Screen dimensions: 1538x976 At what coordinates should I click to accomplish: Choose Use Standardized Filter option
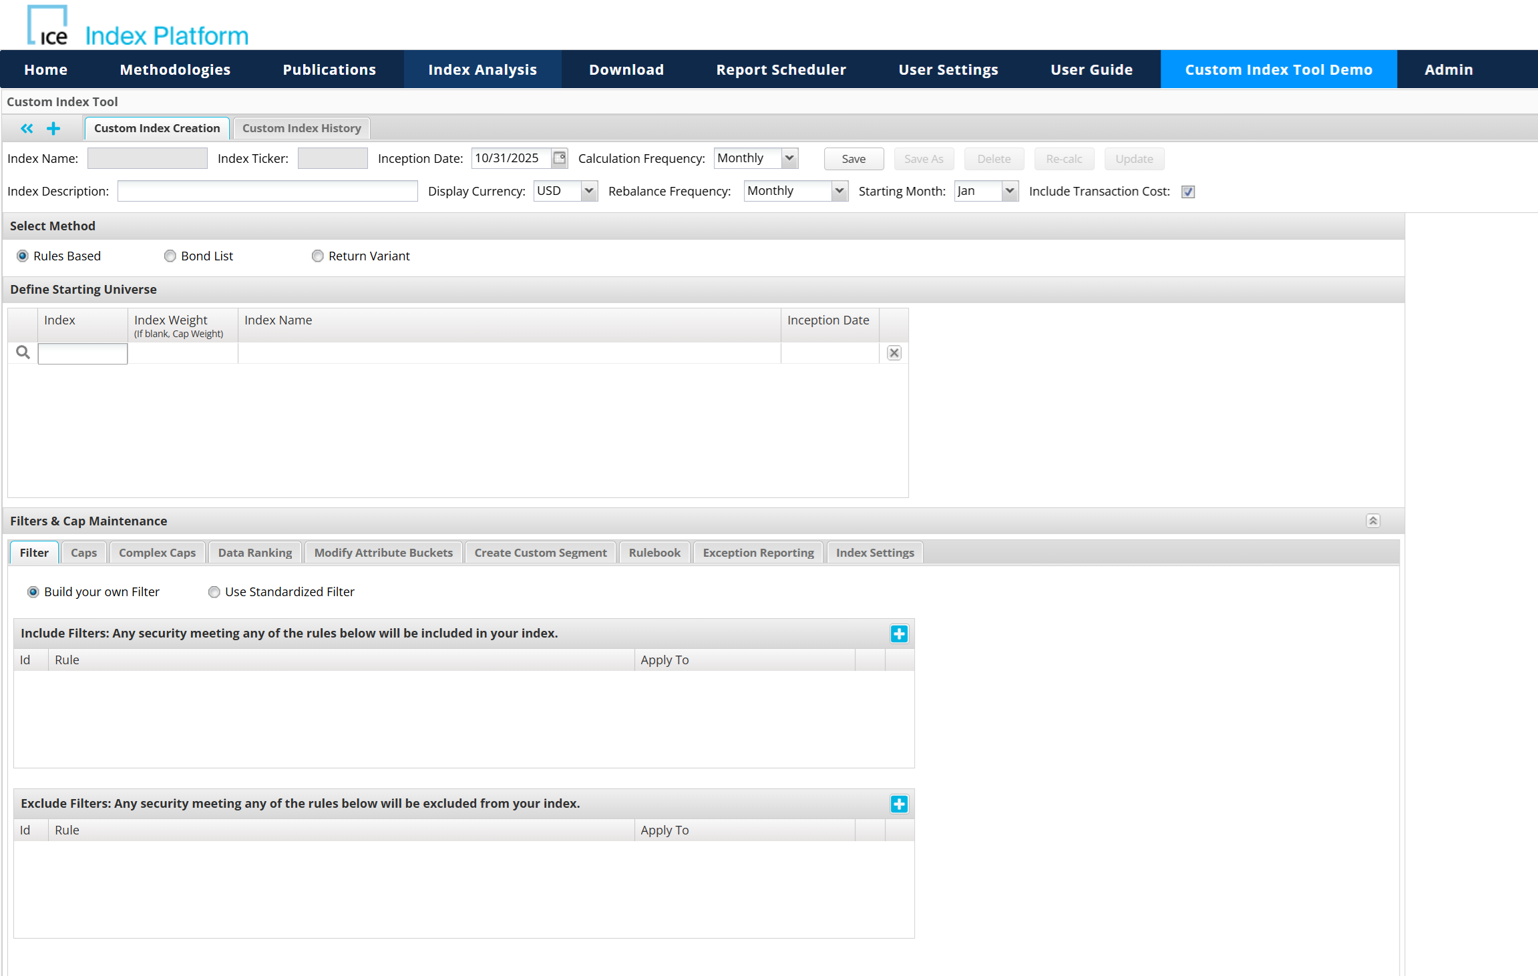pyautogui.click(x=214, y=591)
